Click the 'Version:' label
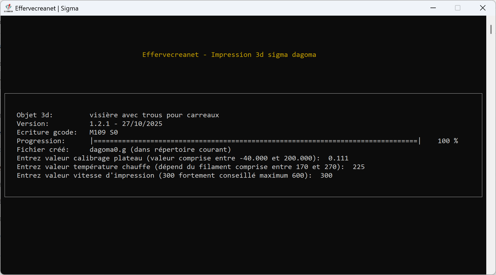The width and height of the screenshot is (496, 275). [x=33, y=124]
